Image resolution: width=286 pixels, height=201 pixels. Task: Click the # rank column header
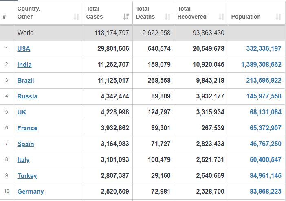4,17
